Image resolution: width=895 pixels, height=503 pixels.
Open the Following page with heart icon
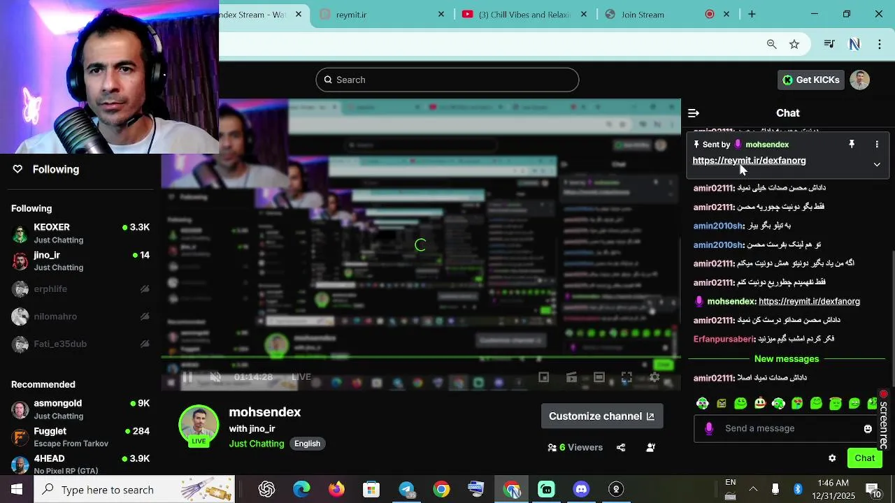46,169
